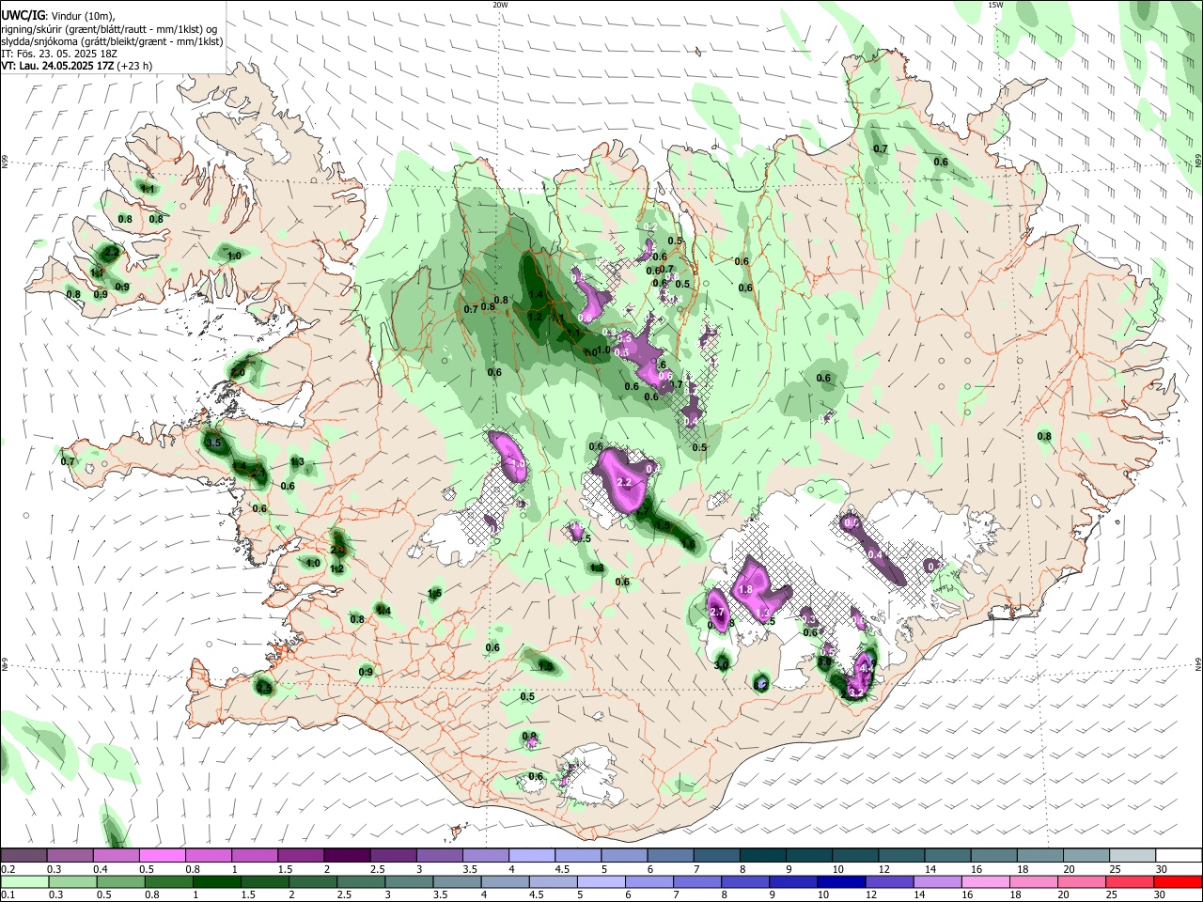The height and width of the screenshot is (902, 1203).
Task: Click the 'UWC/IG' title text
Action: pos(23,14)
